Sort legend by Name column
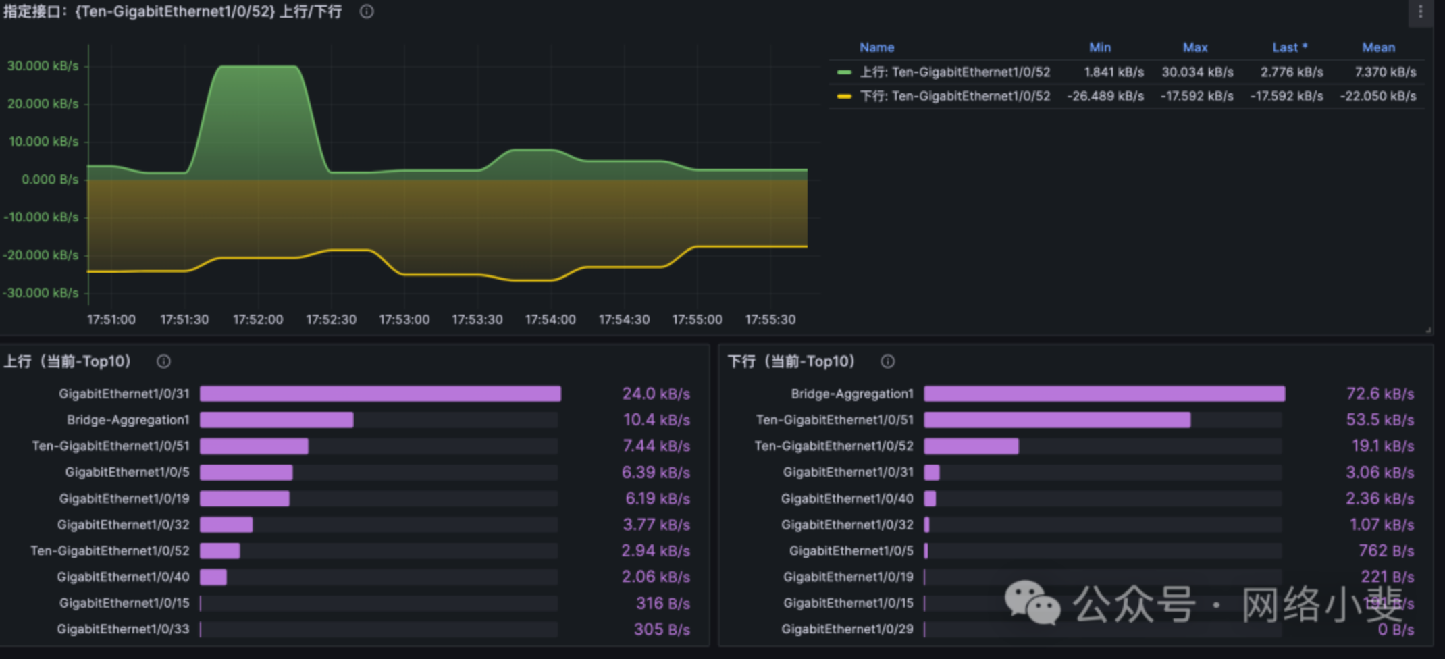1445x659 pixels. [876, 47]
